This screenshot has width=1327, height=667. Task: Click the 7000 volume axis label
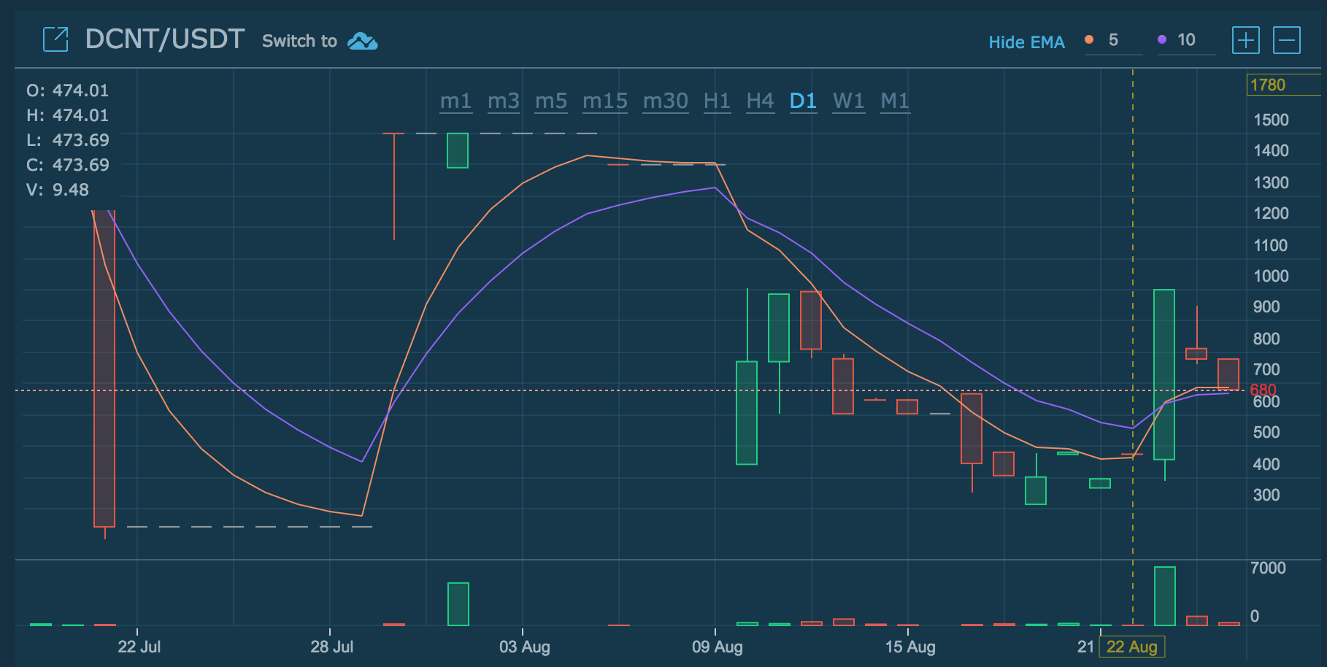click(x=1268, y=568)
